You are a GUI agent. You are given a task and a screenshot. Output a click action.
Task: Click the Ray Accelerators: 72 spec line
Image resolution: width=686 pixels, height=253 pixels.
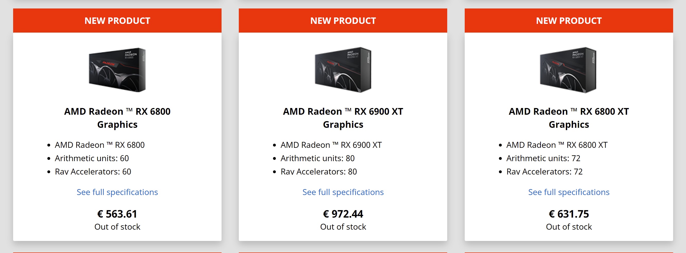pyautogui.click(x=544, y=171)
